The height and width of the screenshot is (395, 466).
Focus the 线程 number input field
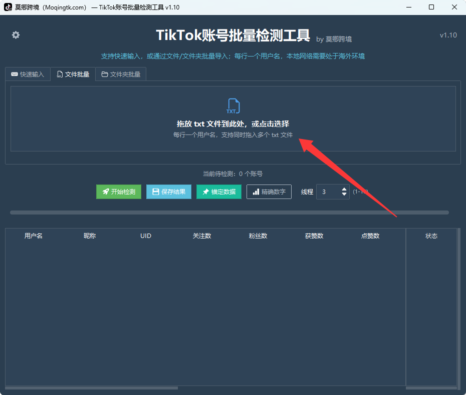click(x=333, y=192)
